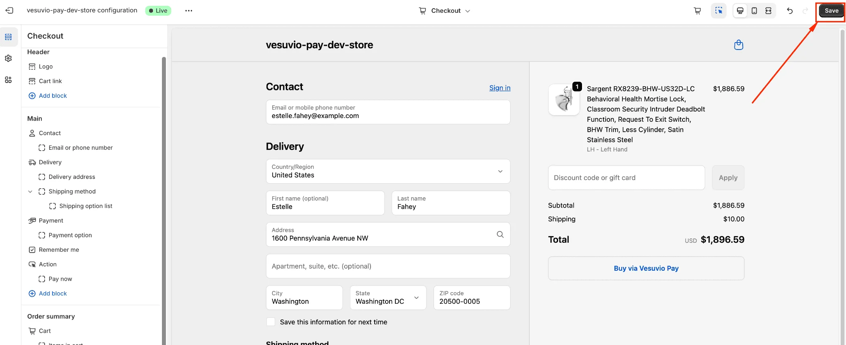The width and height of the screenshot is (846, 345).
Task: Click the undo arrow
Action: click(790, 11)
